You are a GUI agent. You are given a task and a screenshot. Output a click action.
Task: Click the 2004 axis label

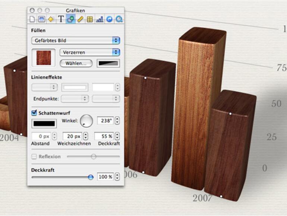(9, 138)
